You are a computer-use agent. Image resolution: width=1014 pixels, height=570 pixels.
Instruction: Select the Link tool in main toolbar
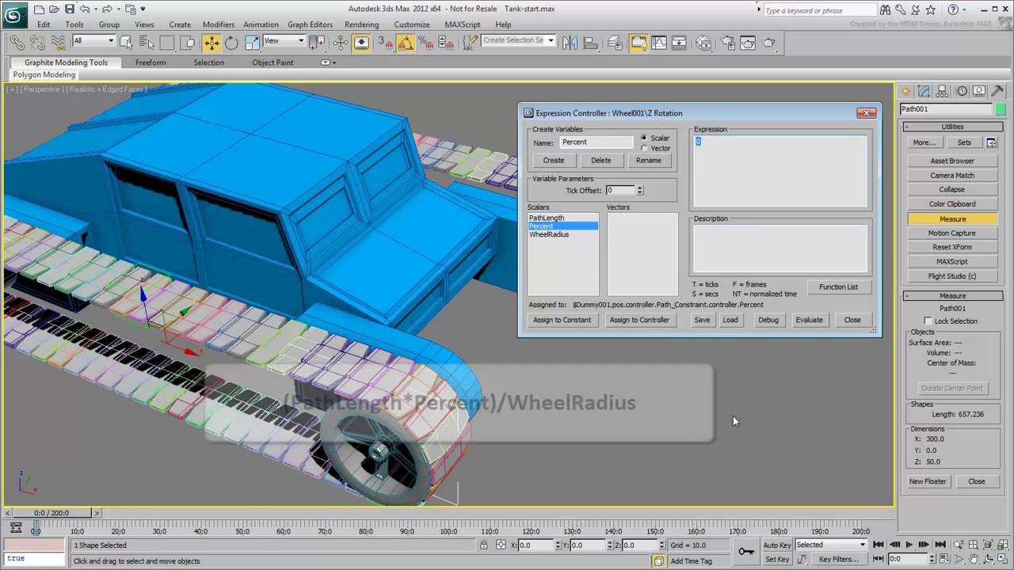[x=17, y=42]
